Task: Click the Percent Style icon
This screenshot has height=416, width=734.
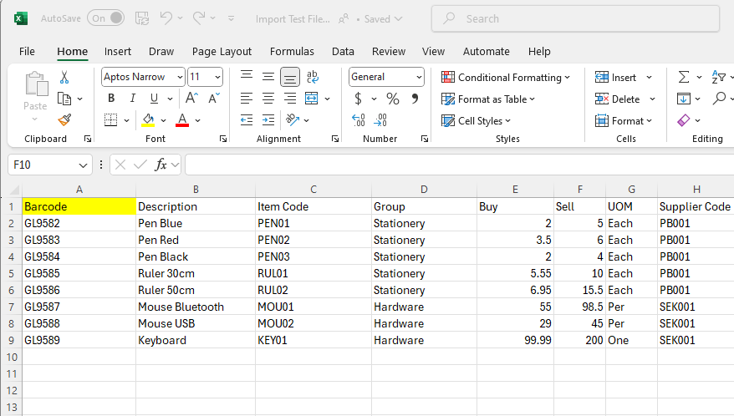Action: point(392,99)
